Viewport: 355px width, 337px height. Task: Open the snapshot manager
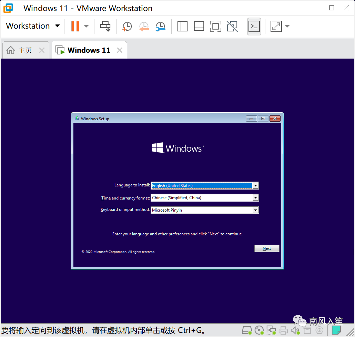tap(161, 27)
